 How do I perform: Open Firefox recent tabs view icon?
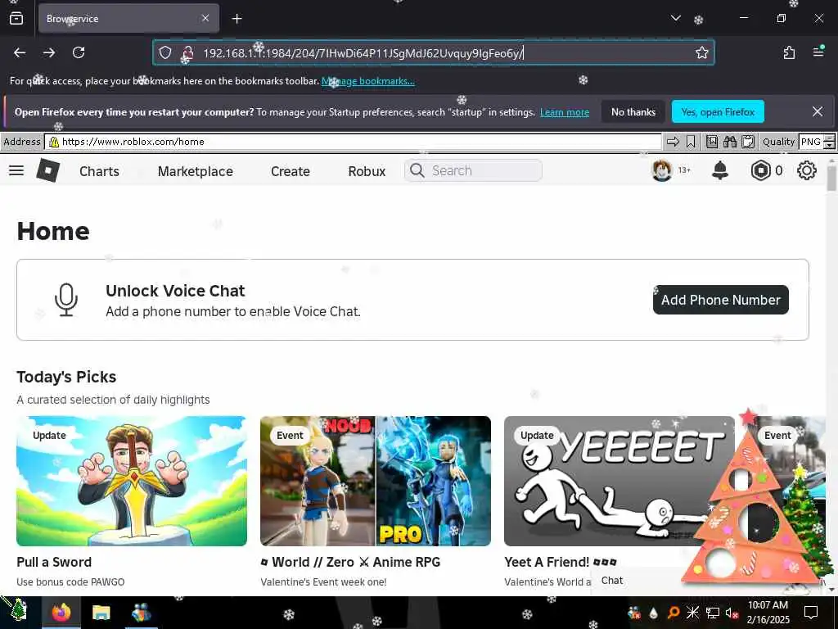point(16,19)
